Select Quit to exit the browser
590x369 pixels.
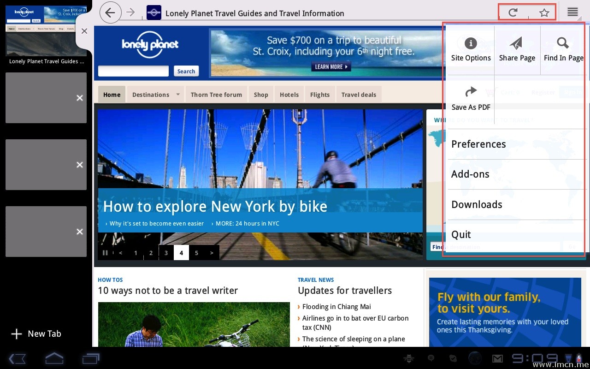coord(461,234)
